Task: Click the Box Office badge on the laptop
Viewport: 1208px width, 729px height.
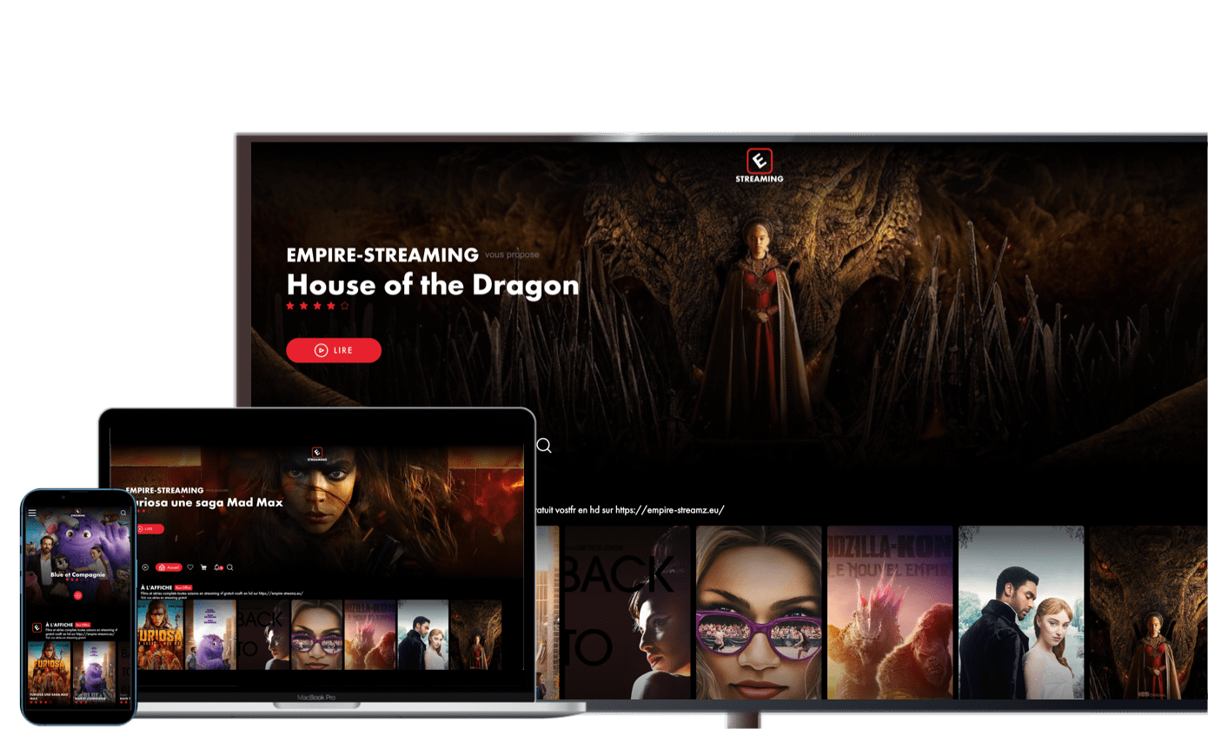Action: [x=183, y=587]
